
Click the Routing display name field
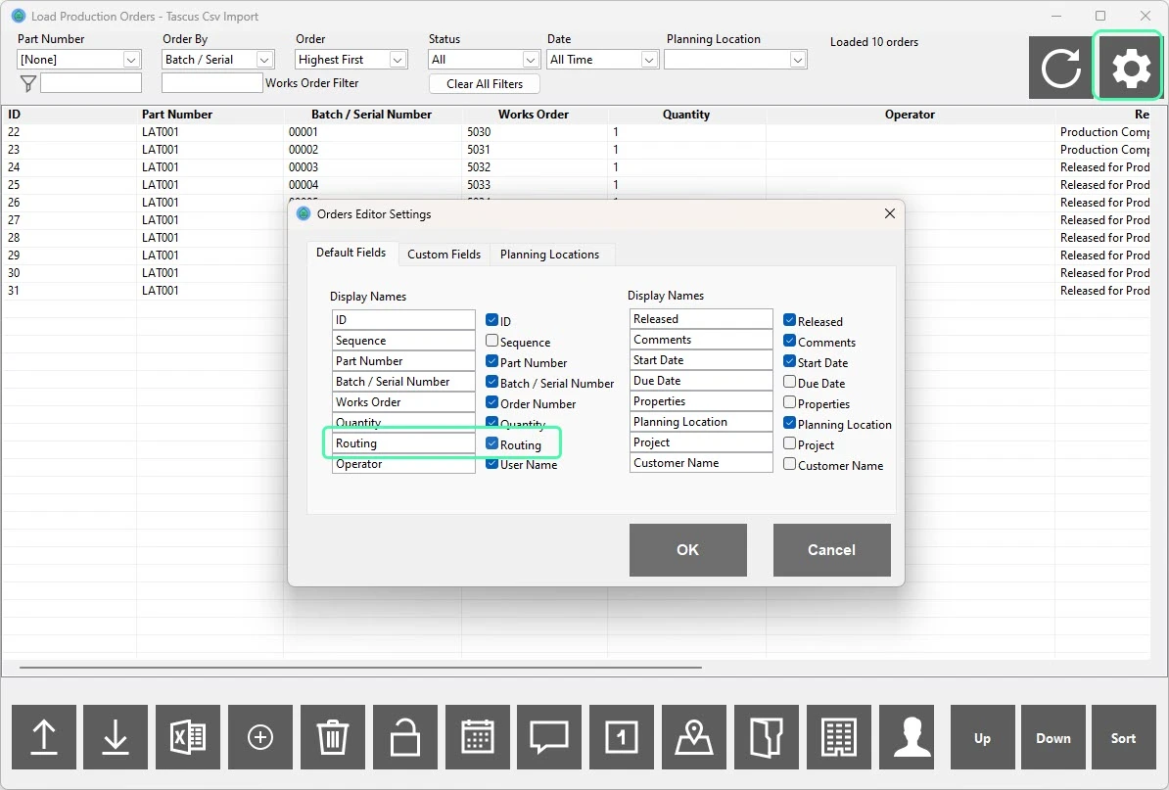(403, 443)
